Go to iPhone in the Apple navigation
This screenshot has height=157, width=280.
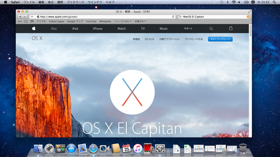coord(98,29)
